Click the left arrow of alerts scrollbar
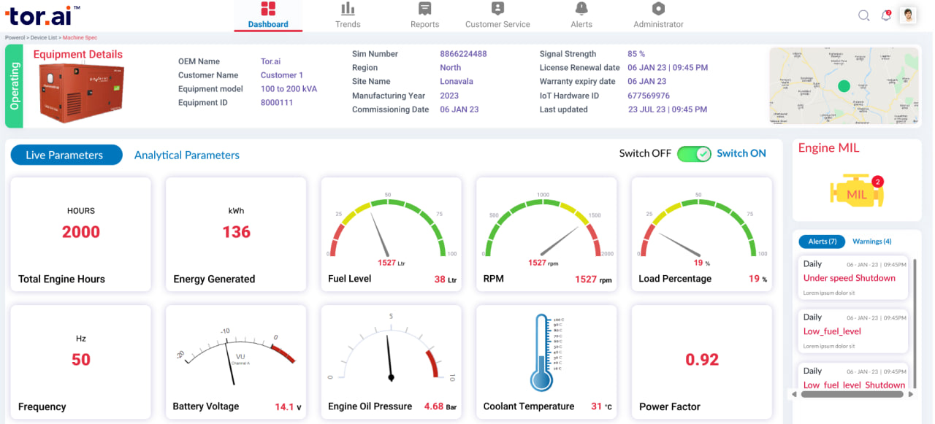Viewport: 935px width, 424px height. point(794,394)
